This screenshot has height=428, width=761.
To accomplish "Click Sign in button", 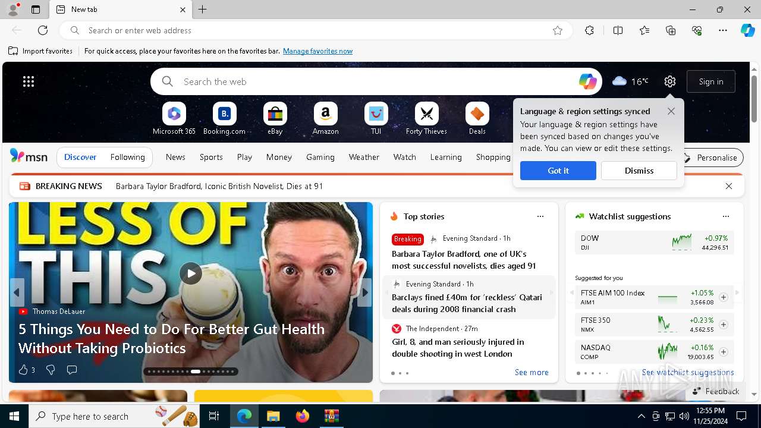I will (711, 81).
